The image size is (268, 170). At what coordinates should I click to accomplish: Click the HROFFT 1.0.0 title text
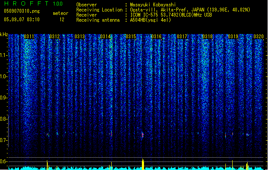tap(33, 3)
